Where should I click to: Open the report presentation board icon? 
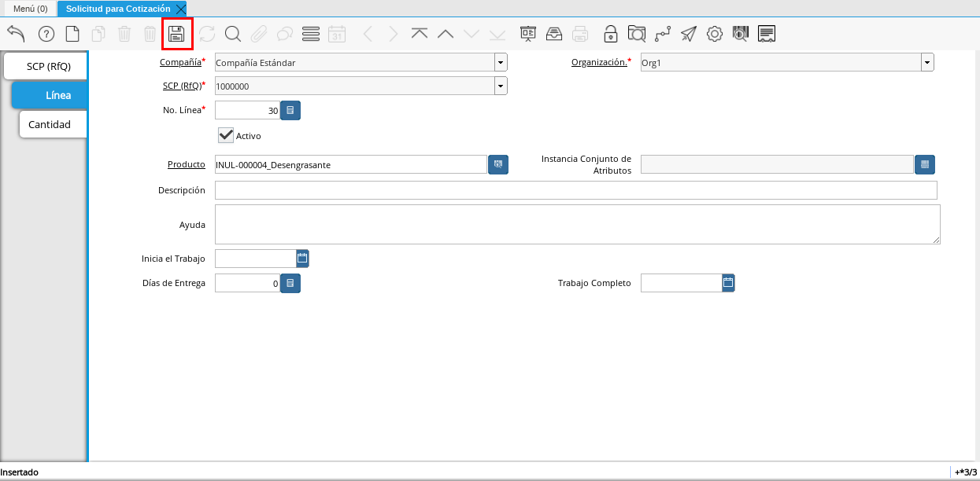point(528,34)
